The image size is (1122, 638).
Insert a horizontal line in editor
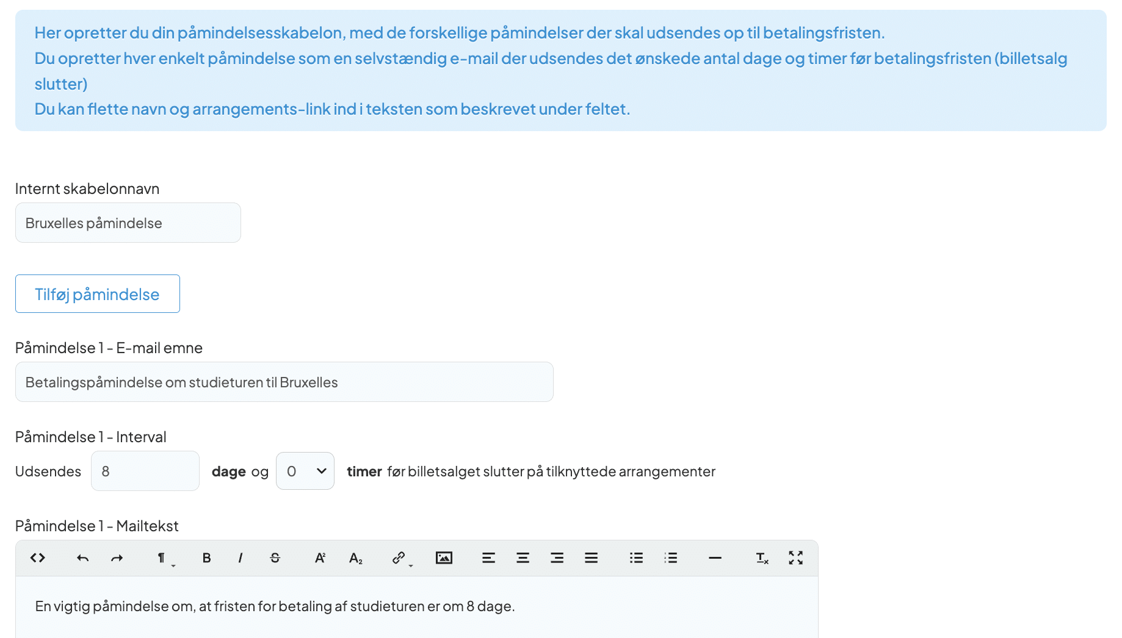tap(715, 558)
